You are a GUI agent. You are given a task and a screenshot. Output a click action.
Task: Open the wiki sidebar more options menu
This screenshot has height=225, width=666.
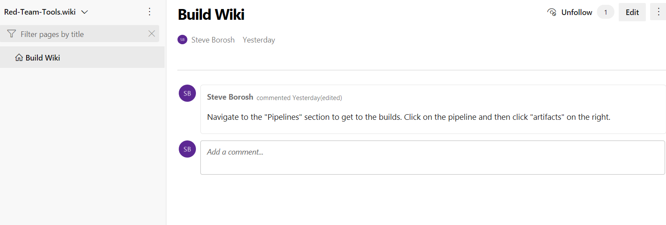point(150,12)
